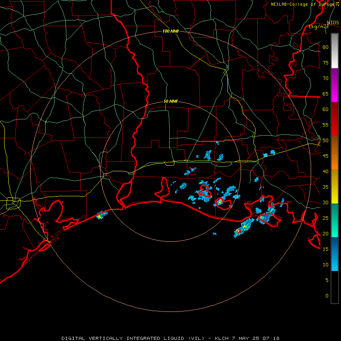This screenshot has width=341, height=341.
Task: Click the red-core storm cell offshore southeast
Action: click(x=239, y=231)
